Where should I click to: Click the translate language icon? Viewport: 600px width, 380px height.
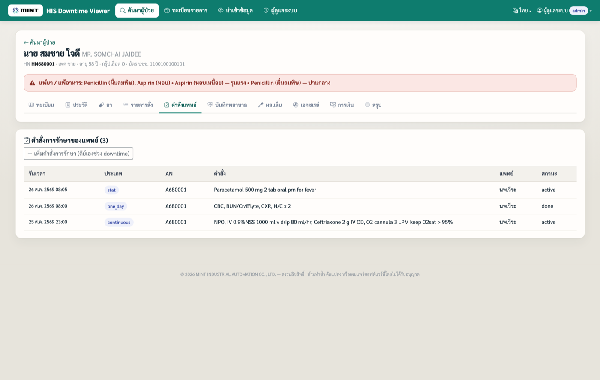515,11
